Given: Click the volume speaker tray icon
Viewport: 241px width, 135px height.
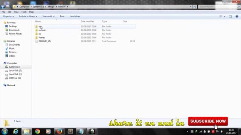Looking at the screenshot, I should (x=221, y=132).
